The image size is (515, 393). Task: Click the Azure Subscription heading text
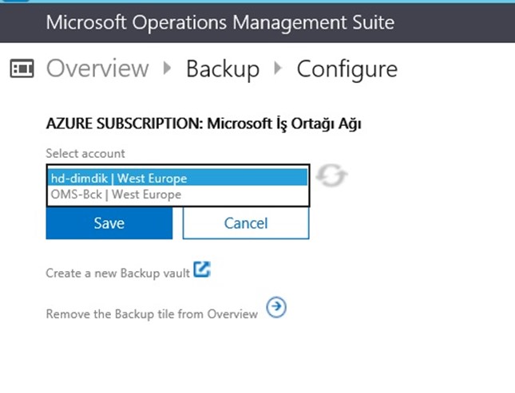tap(204, 124)
